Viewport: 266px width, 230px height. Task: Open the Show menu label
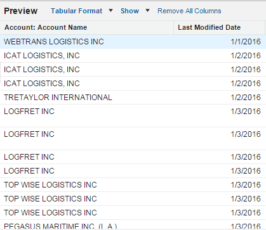(x=130, y=11)
